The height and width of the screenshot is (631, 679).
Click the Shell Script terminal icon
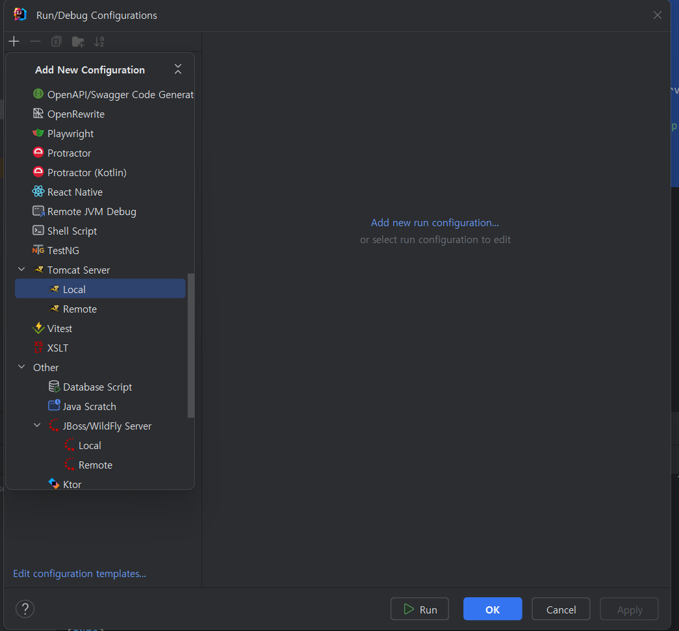tap(38, 231)
